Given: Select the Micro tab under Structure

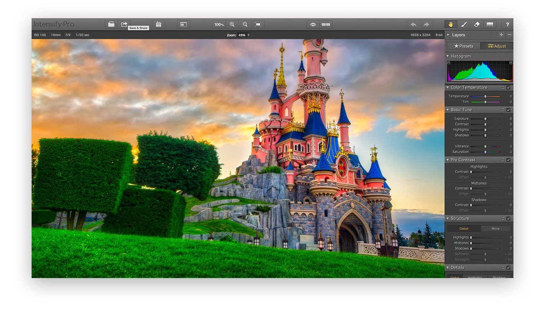Looking at the screenshot, I should 496,229.
